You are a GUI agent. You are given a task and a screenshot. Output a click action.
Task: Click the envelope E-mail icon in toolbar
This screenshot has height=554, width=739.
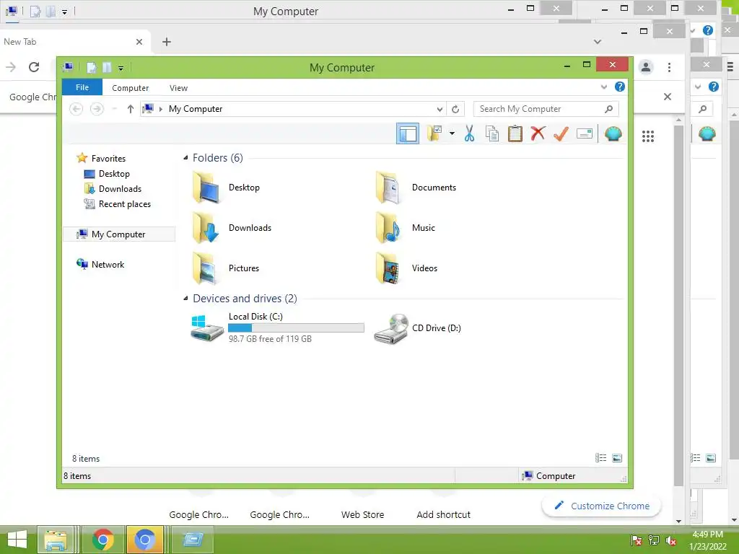pos(585,133)
